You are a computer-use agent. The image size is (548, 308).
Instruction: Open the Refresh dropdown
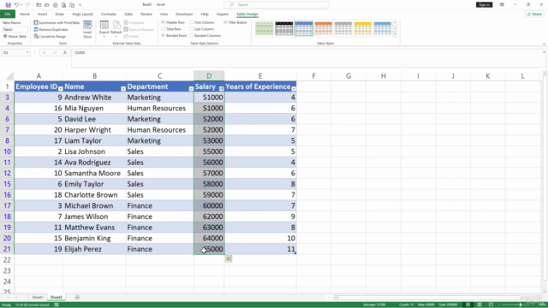point(116,29)
